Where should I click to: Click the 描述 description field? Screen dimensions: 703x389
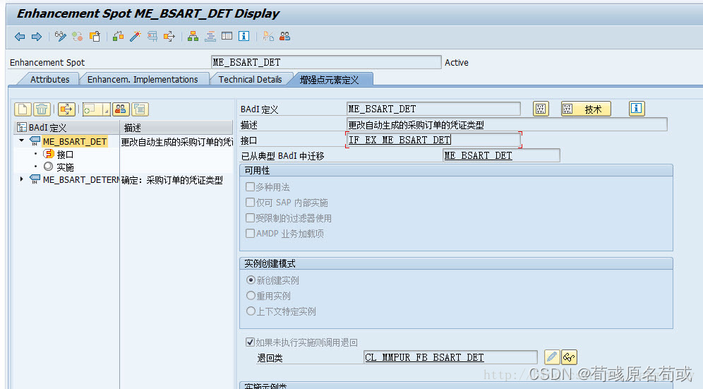(507, 125)
